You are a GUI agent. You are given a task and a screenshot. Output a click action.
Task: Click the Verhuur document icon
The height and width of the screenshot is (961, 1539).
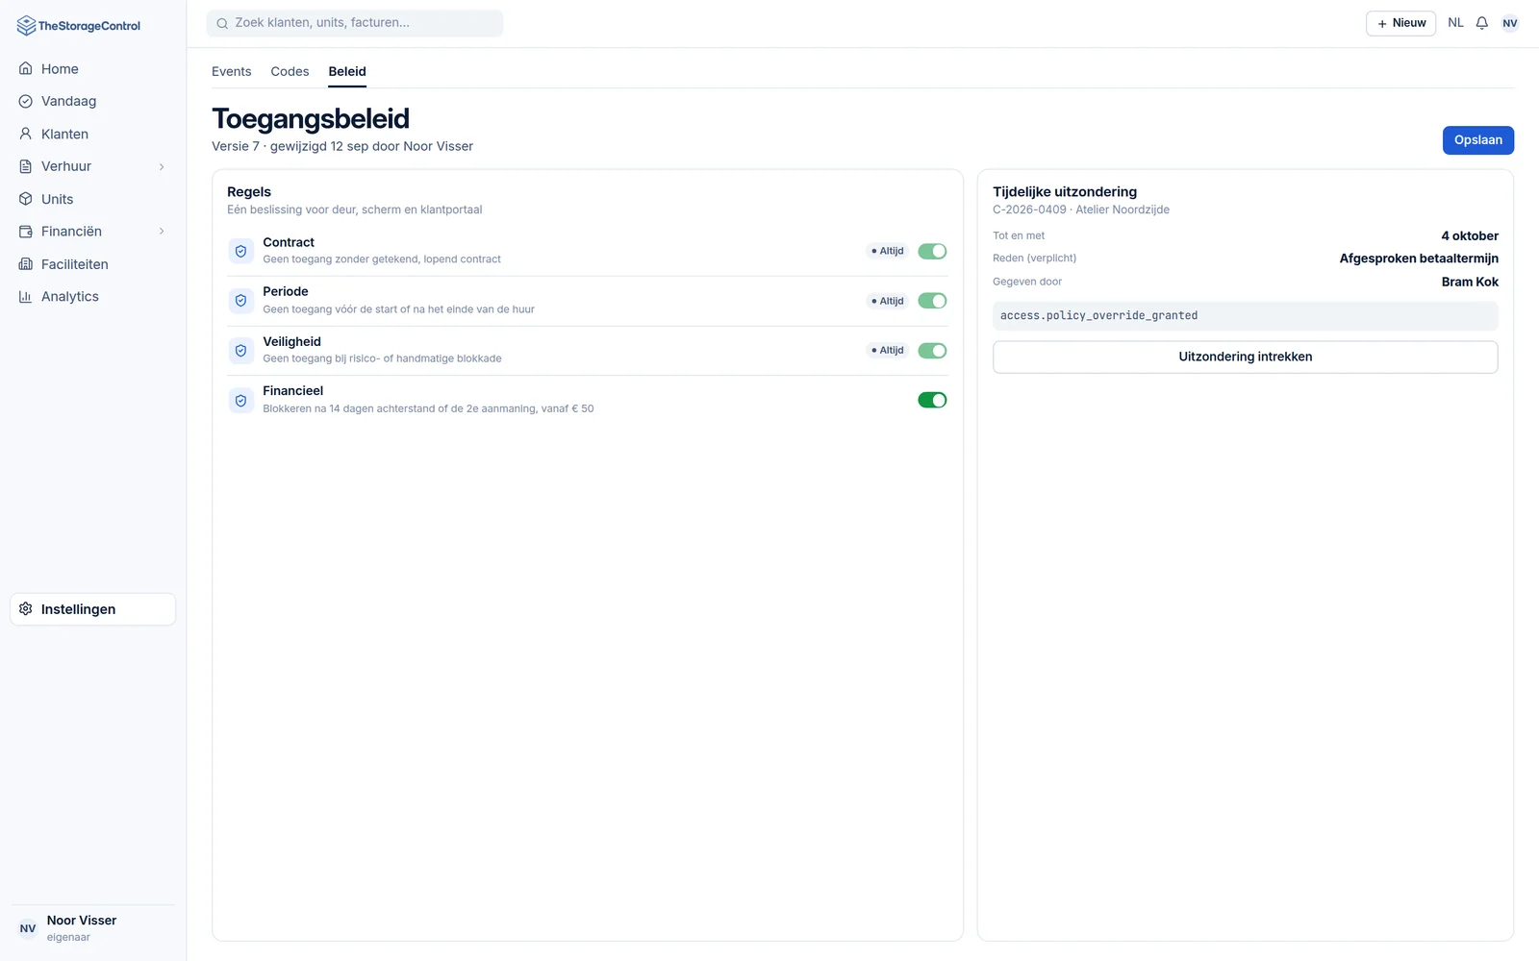pyautogui.click(x=26, y=166)
